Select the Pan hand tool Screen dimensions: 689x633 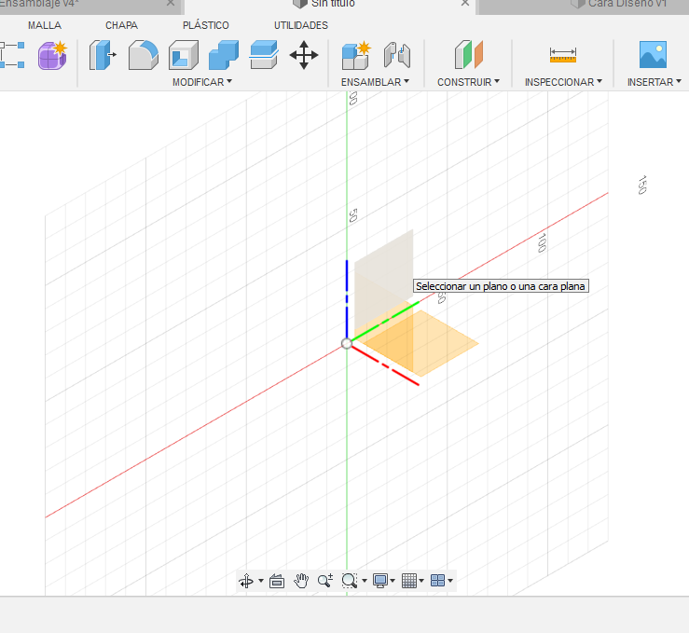pos(301,581)
